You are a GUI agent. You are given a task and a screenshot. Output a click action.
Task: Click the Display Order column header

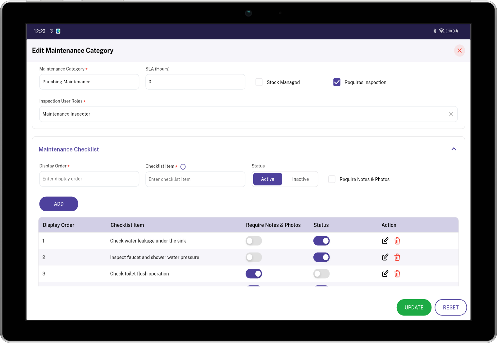click(58, 225)
